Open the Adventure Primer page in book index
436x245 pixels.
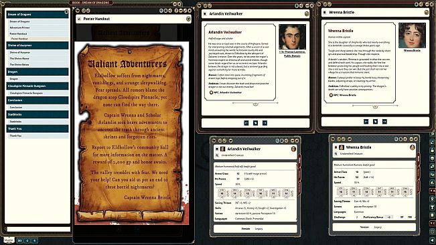[x=38, y=27]
